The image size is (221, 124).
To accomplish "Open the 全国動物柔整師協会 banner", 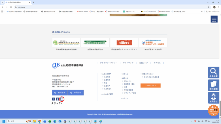I will tap(95, 42).
